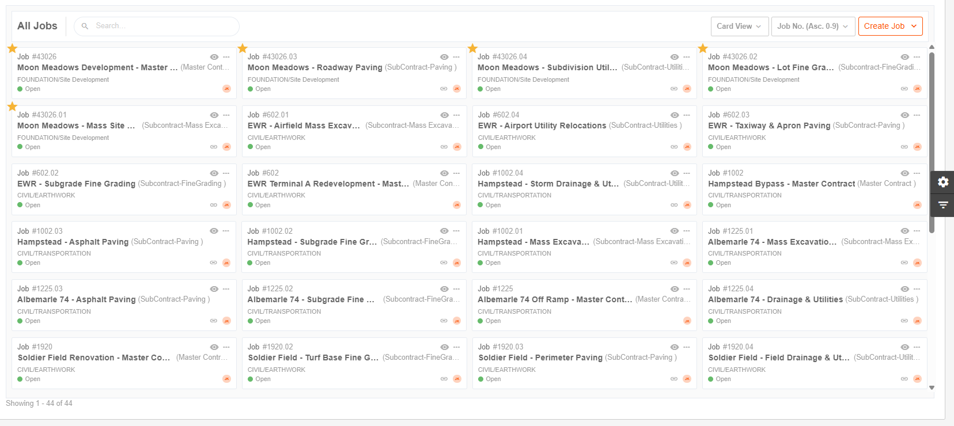The image size is (954, 426).
Task: Click the 'All Jobs' heading
Action: coord(37,26)
